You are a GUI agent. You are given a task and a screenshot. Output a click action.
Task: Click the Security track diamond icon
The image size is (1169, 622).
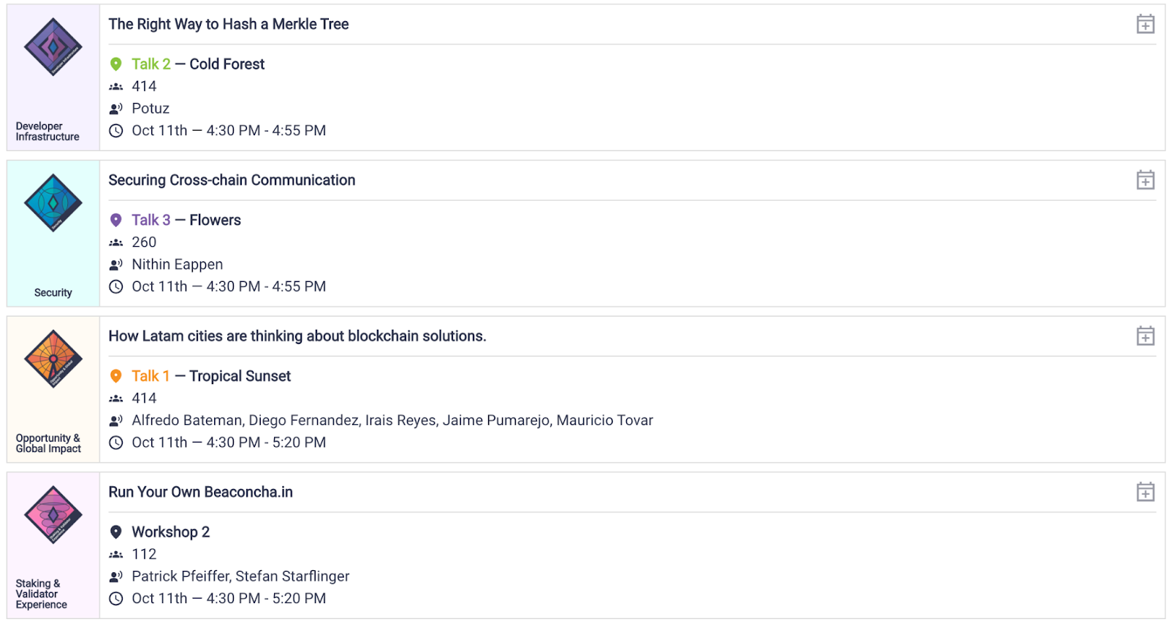53,203
